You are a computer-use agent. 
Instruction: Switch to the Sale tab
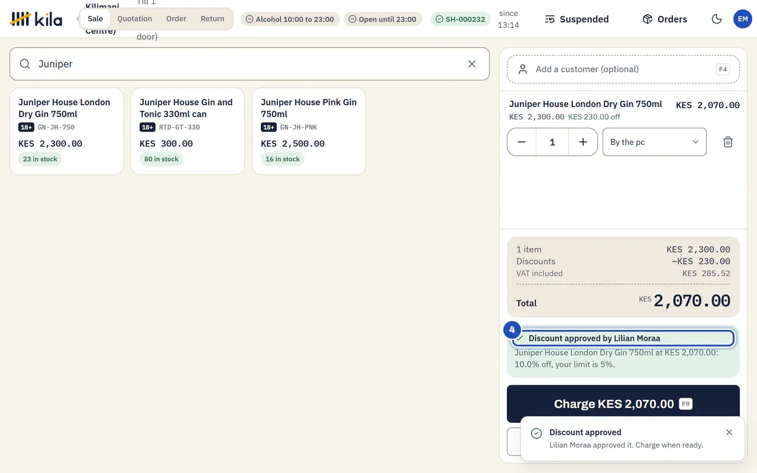click(95, 19)
